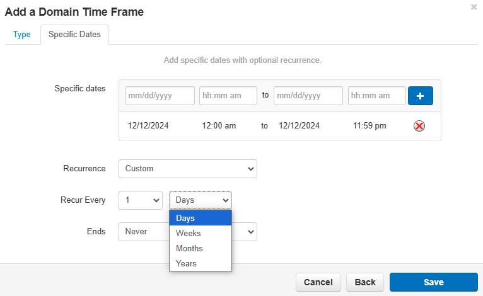The width and height of the screenshot is (483, 296).
Task: Click the Add a Domain Time Frame title
Action: click(x=74, y=12)
